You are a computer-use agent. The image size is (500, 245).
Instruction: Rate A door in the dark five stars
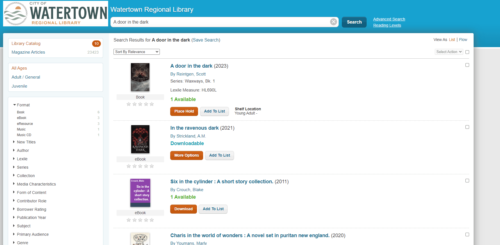coord(152,104)
